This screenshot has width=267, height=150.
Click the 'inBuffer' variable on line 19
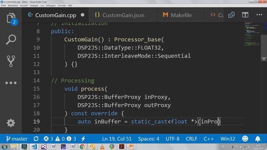[x=108, y=122]
